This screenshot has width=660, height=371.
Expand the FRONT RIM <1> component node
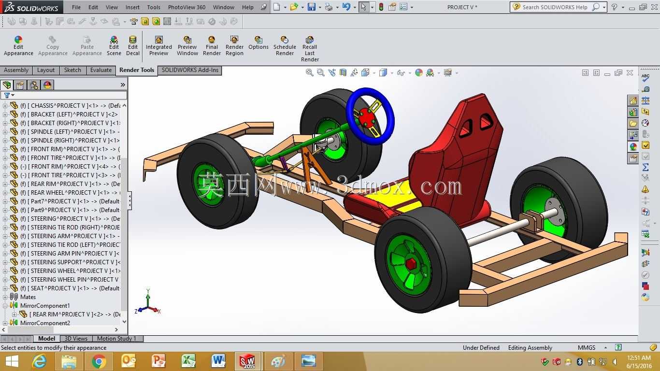6,149
